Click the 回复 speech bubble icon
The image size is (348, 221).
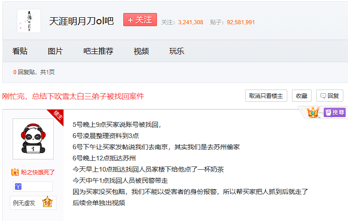(x=322, y=96)
